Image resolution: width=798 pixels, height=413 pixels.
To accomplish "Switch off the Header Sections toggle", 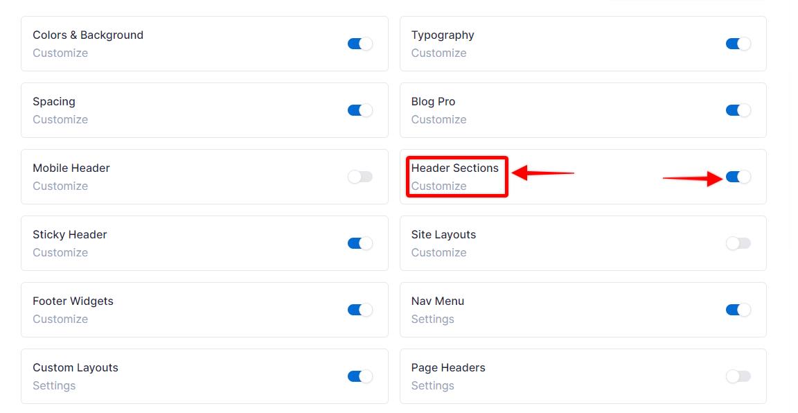I will coord(738,177).
